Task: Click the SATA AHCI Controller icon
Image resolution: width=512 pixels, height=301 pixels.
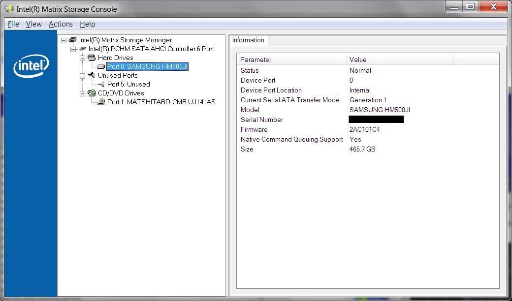Action: [82, 49]
